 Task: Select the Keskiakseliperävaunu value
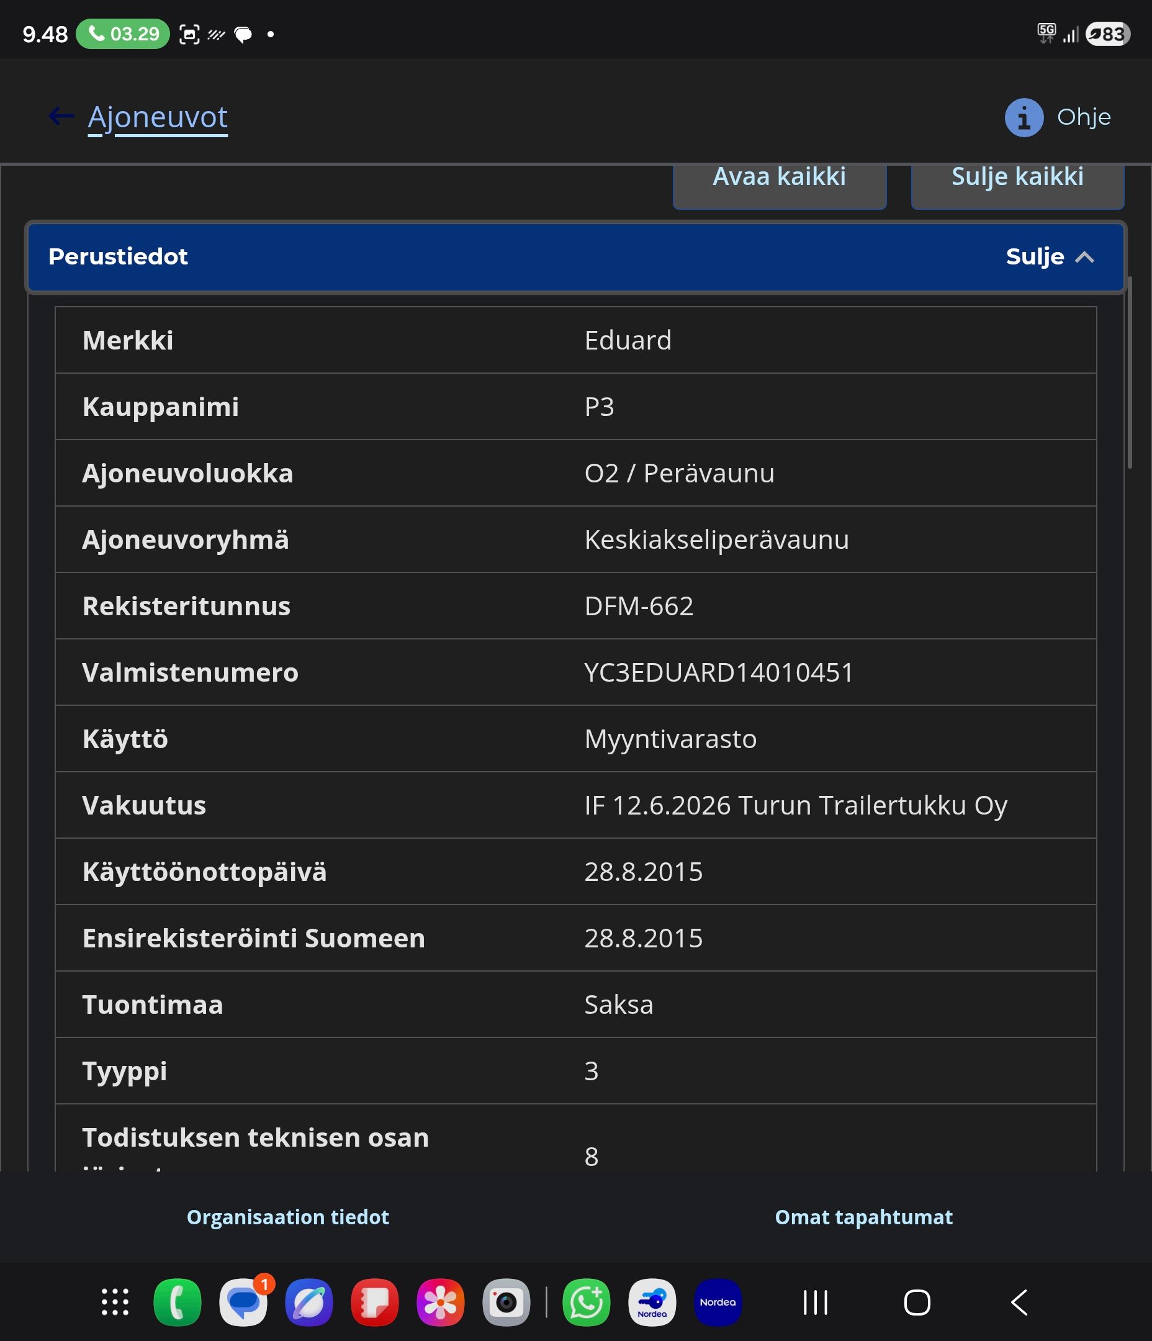click(x=716, y=540)
